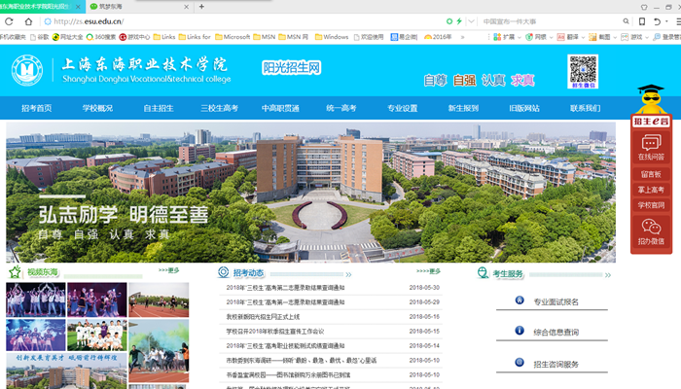Open the 三校生高考 menu item
The width and height of the screenshot is (681, 389).
pyautogui.click(x=219, y=108)
